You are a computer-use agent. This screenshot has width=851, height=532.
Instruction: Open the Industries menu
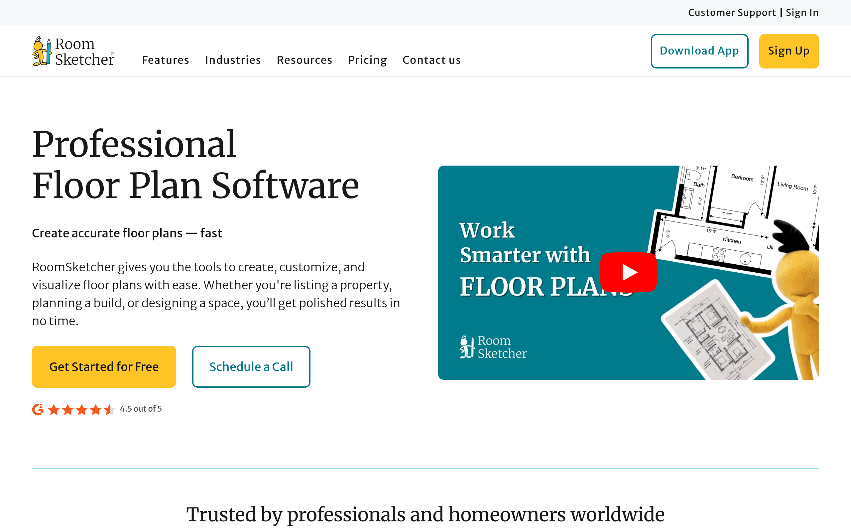pyautogui.click(x=233, y=60)
